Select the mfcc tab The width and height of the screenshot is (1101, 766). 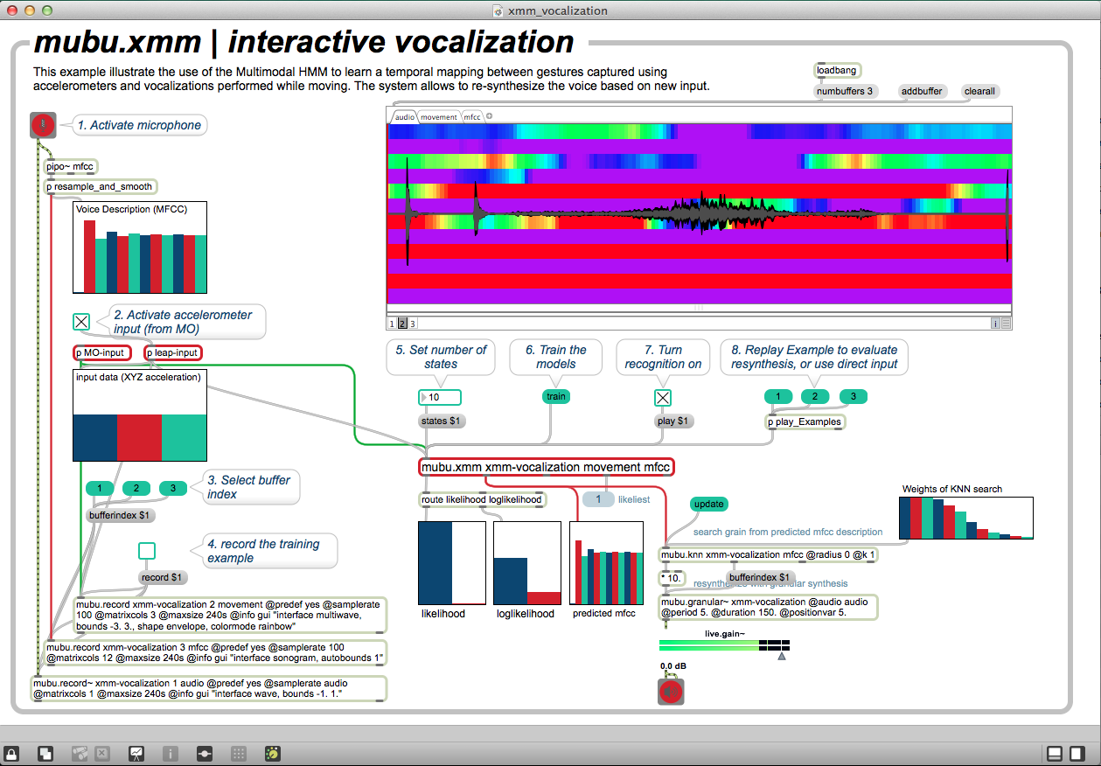tap(472, 116)
